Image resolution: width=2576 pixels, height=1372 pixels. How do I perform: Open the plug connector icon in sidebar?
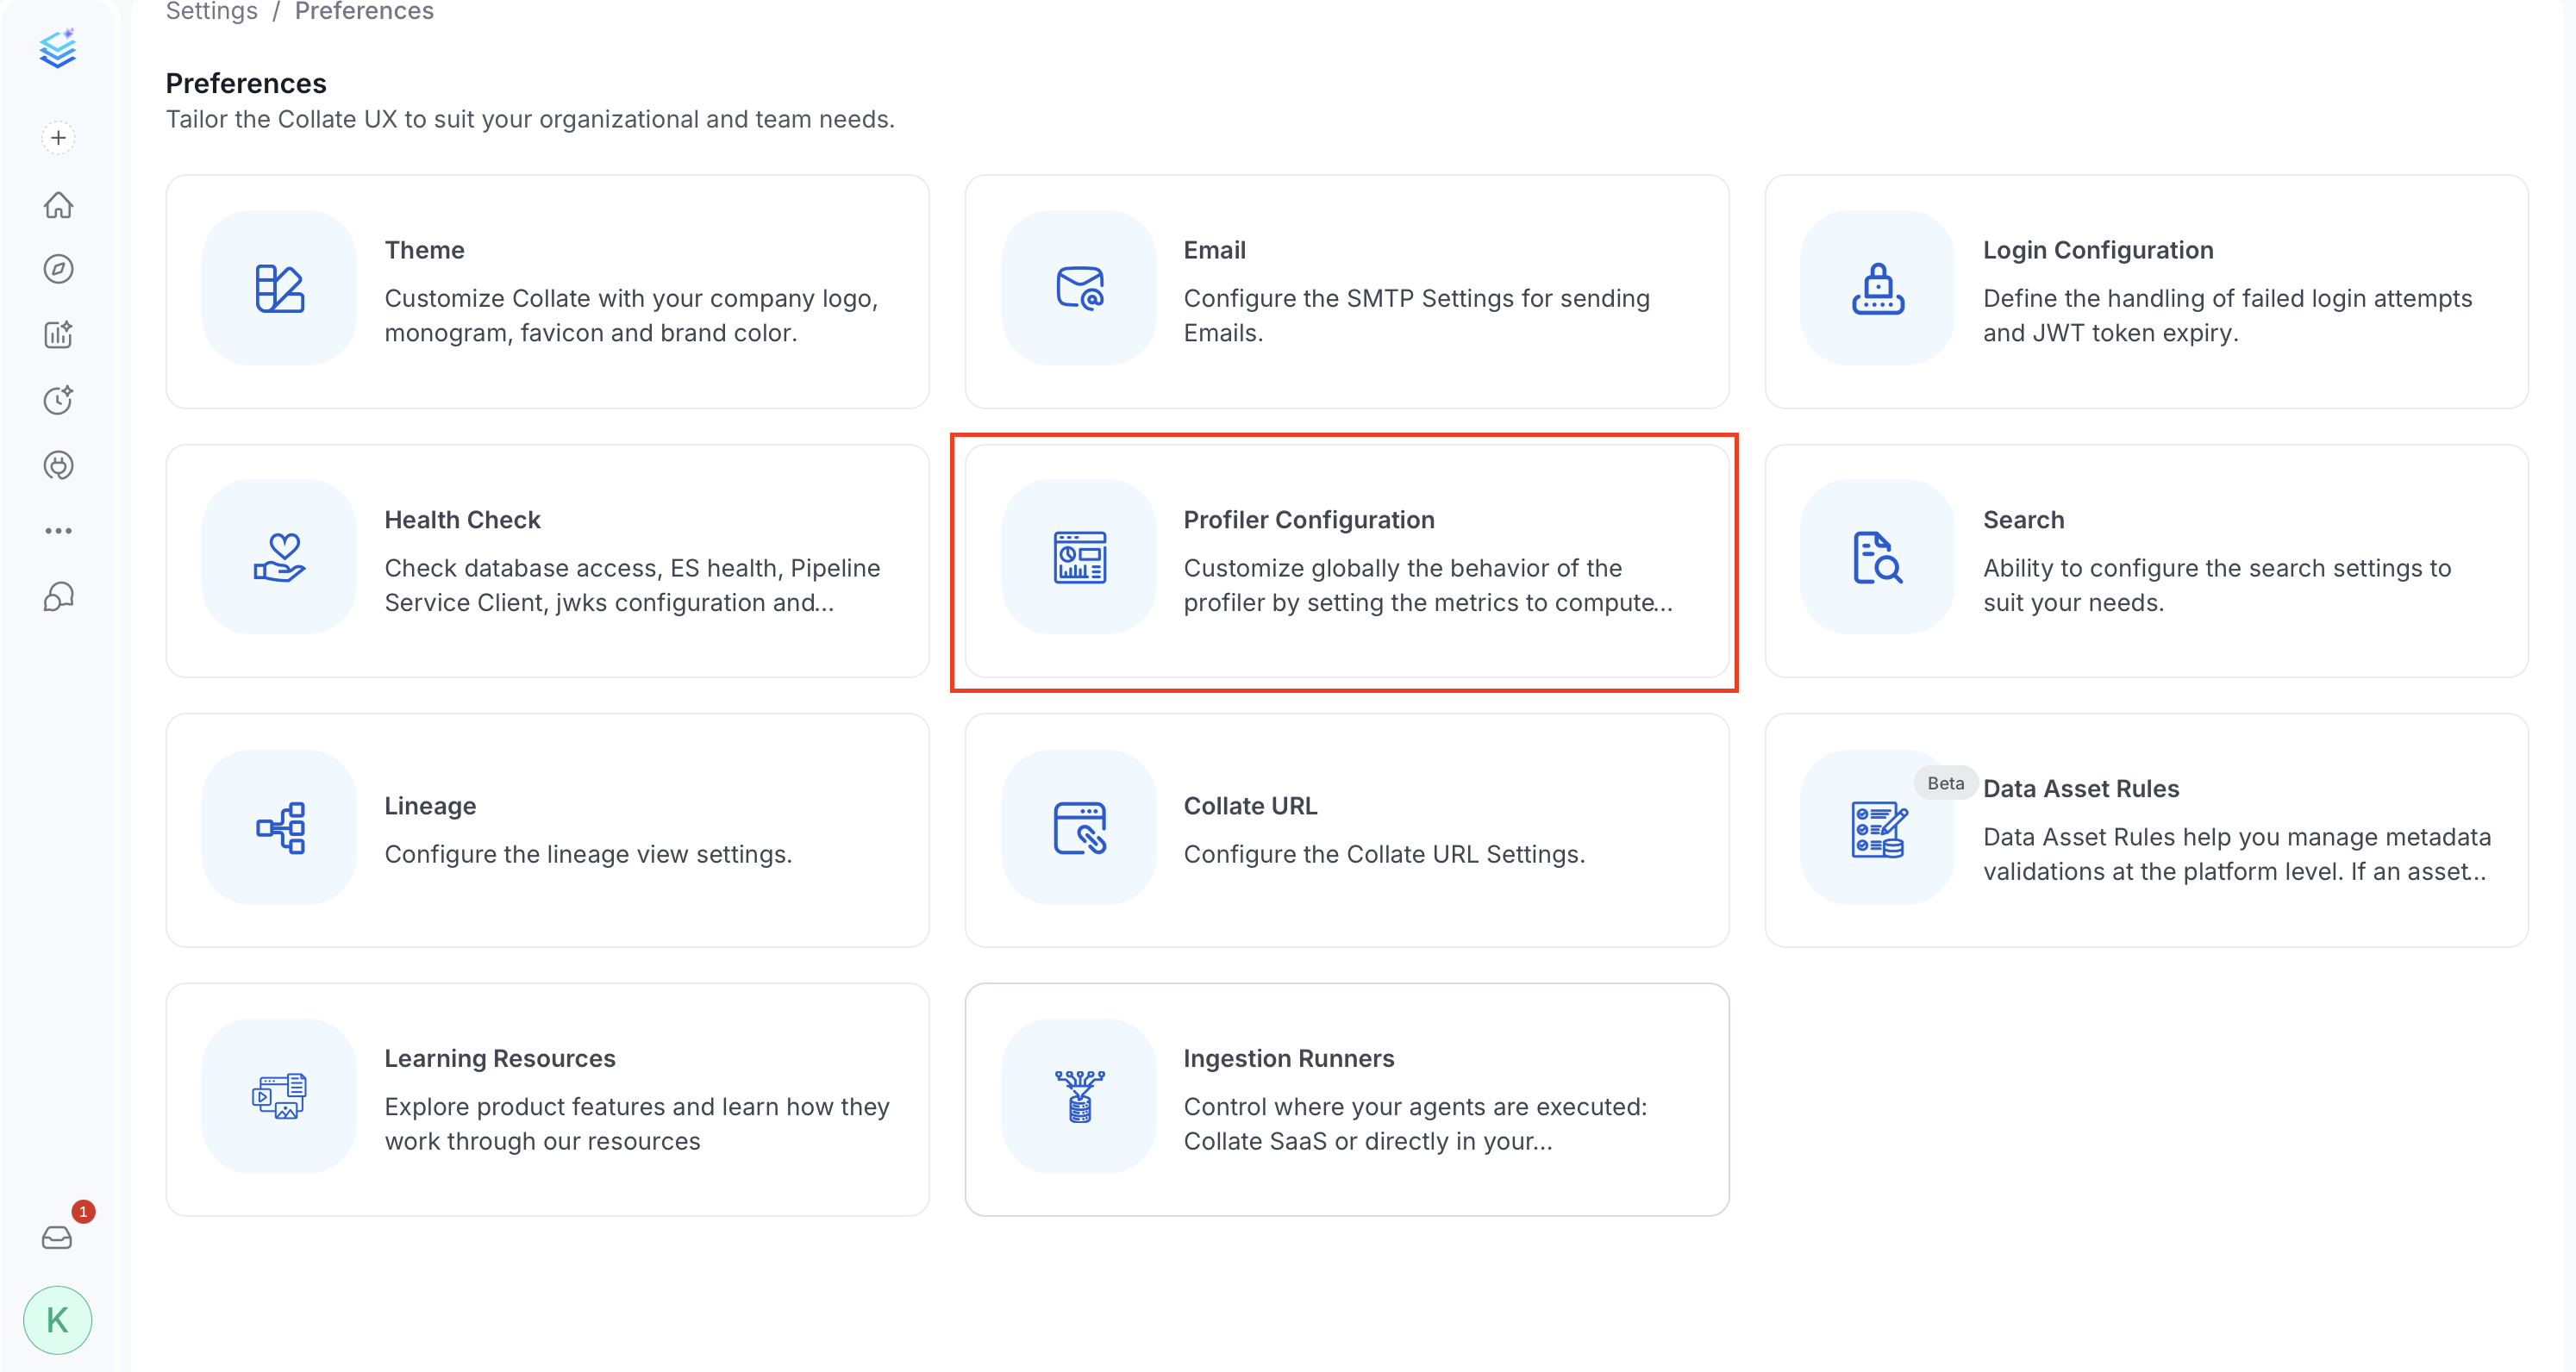58,465
